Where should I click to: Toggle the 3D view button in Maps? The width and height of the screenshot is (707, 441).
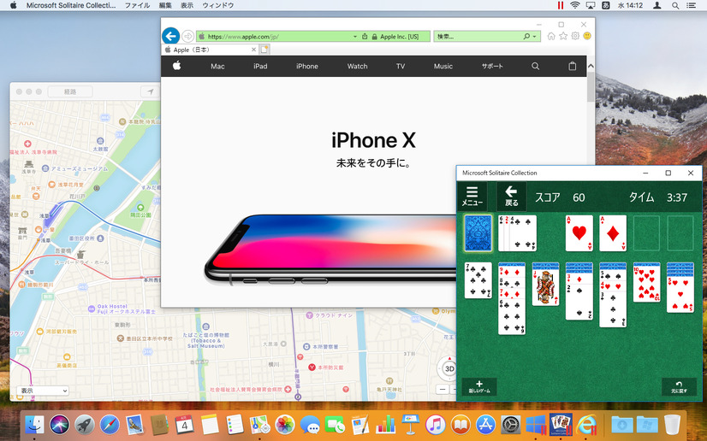pyautogui.click(x=449, y=368)
